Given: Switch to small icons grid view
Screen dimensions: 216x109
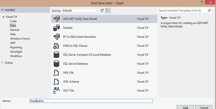Looking at the screenshot, I should [102, 10].
